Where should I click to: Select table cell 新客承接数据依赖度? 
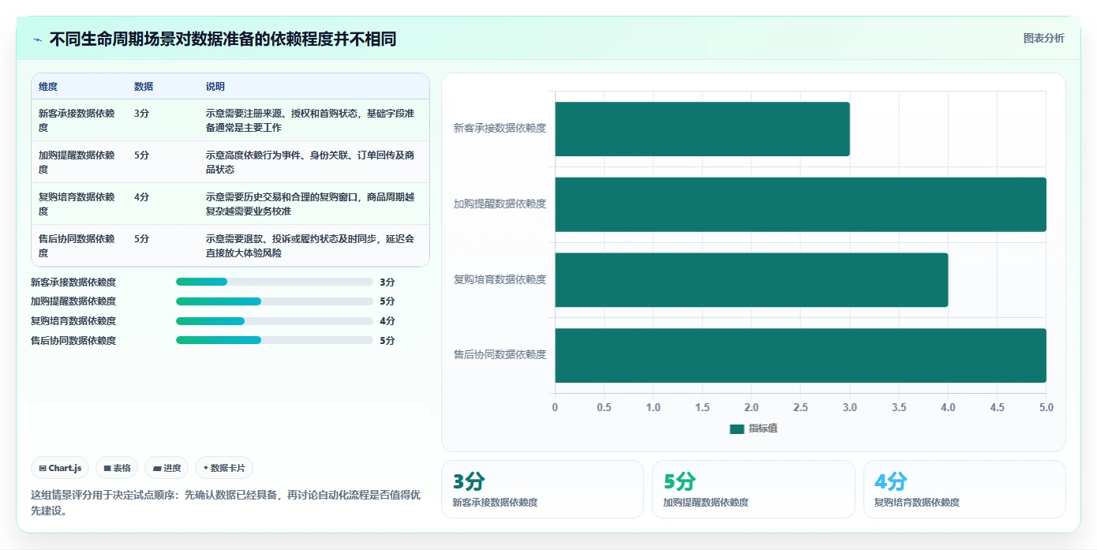pyautogui.click(x=77, y=120)
